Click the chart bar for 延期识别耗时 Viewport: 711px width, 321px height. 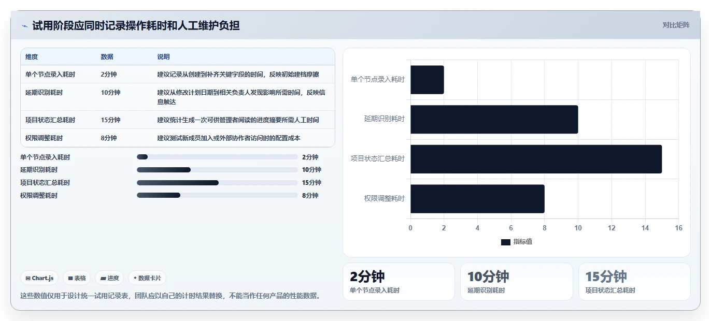click(x=494, y=120)
